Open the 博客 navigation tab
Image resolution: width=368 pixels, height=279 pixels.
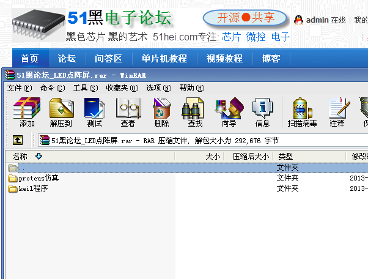pos(271,59)
